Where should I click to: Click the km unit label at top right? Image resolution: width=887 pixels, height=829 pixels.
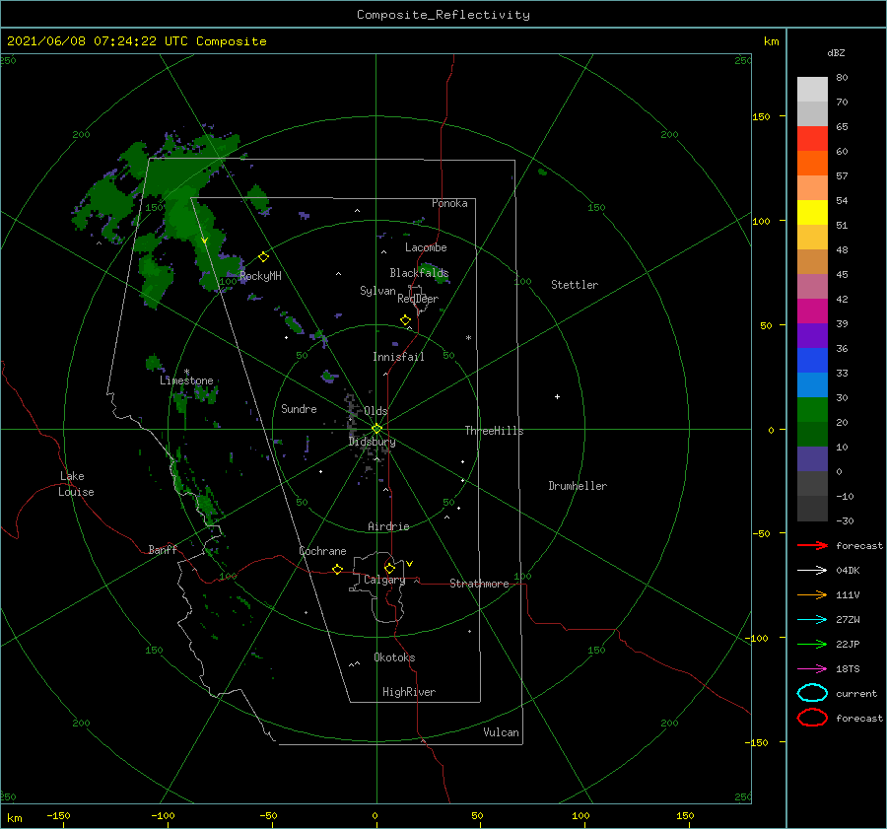click(771, 41)
